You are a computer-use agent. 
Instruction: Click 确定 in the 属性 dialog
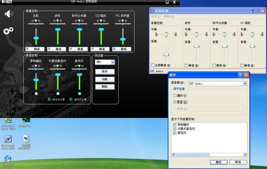point(218,162)
